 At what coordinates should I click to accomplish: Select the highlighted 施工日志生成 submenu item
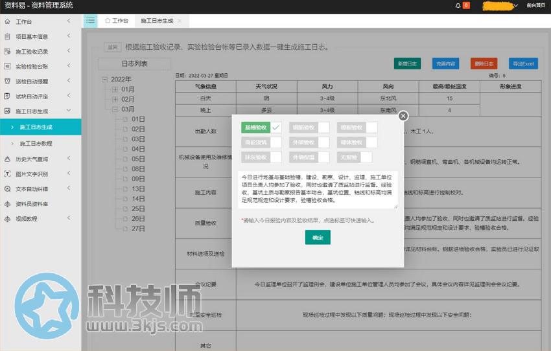(40, 127)
